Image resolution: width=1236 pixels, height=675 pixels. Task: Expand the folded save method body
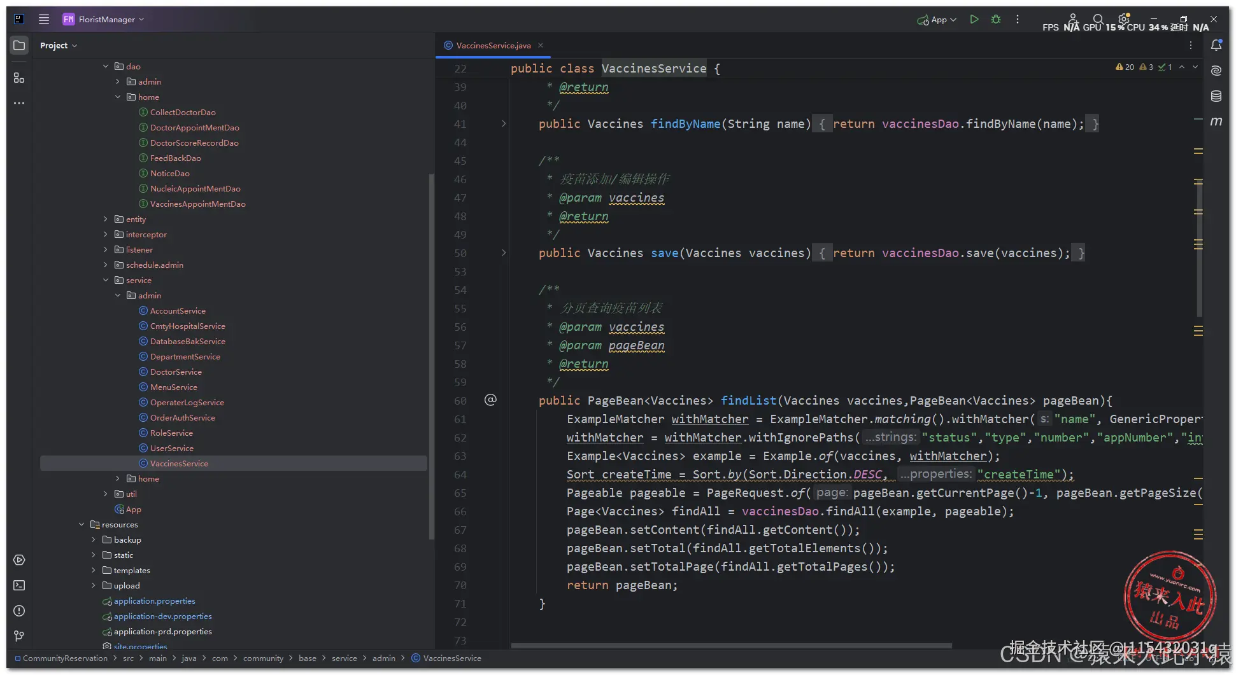tap(504, 253)
